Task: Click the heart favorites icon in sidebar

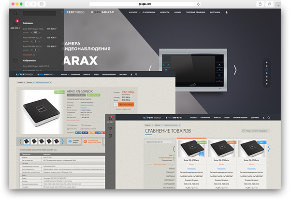Action: tap(15, 61)
